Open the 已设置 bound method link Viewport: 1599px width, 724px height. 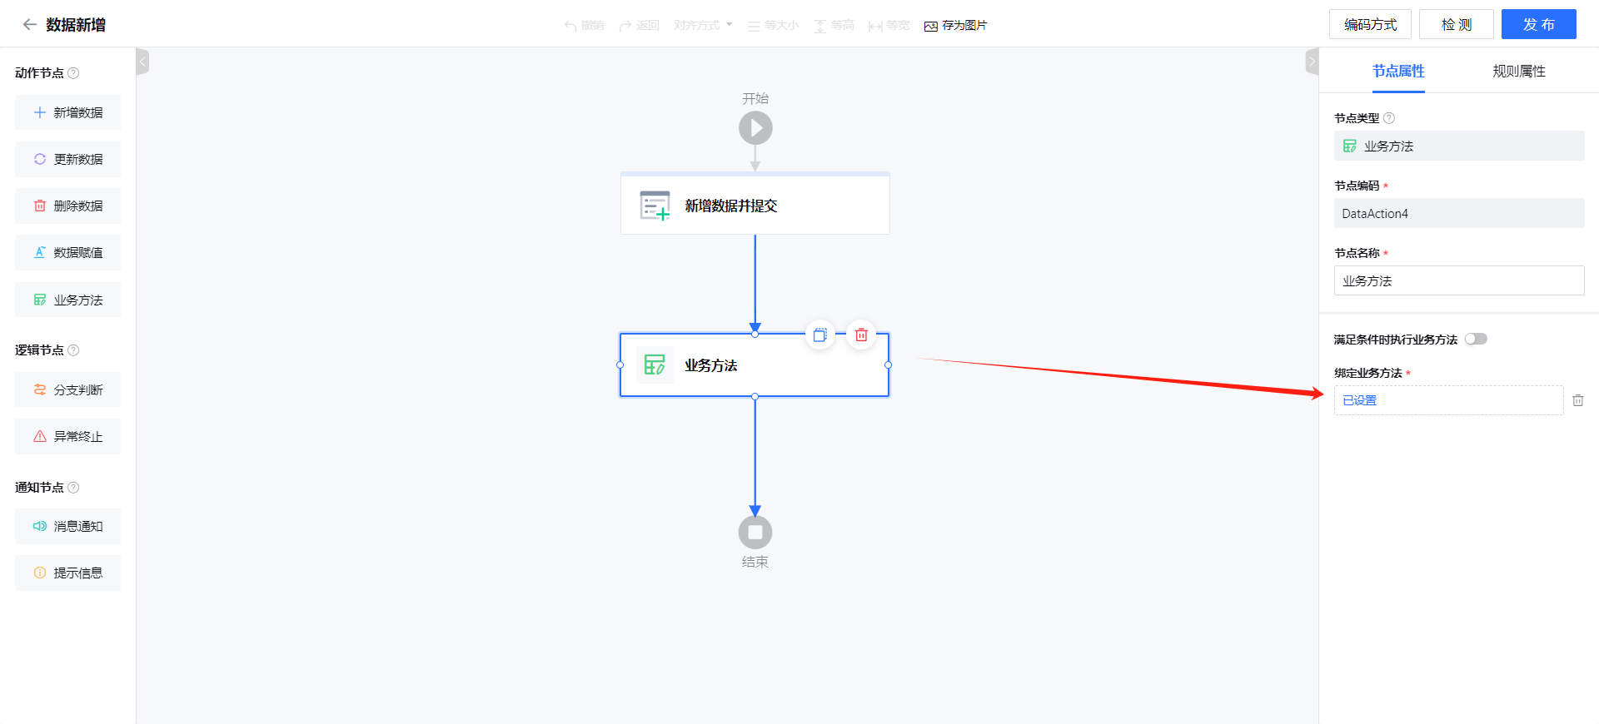[x=1360, y=400]
